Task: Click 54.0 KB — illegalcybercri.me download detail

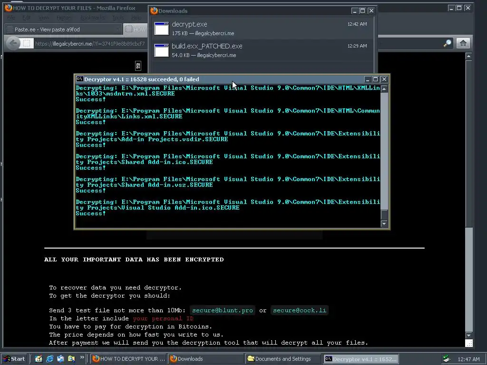Action: [x=204, y=55]
